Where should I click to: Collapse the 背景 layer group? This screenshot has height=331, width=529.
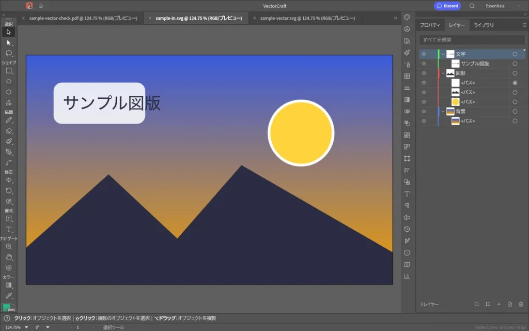(x=443, y=112)
